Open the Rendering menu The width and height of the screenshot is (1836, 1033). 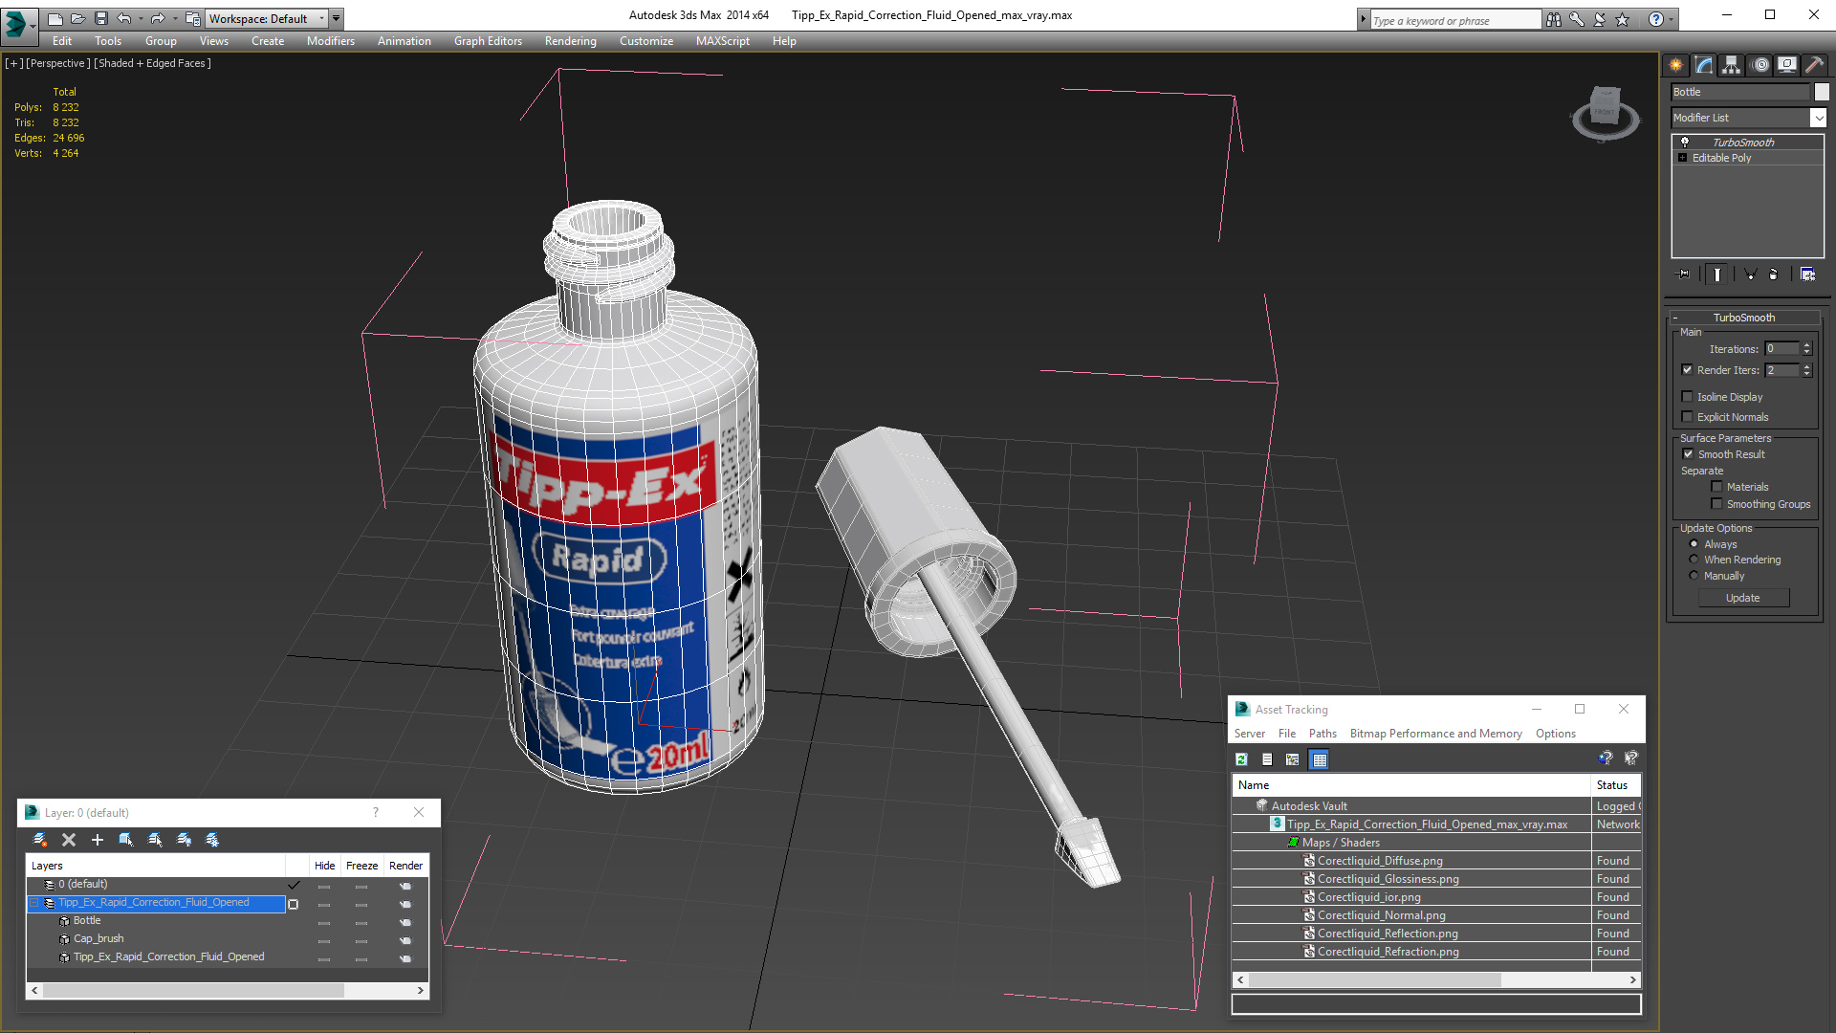[x=571, y=41]
